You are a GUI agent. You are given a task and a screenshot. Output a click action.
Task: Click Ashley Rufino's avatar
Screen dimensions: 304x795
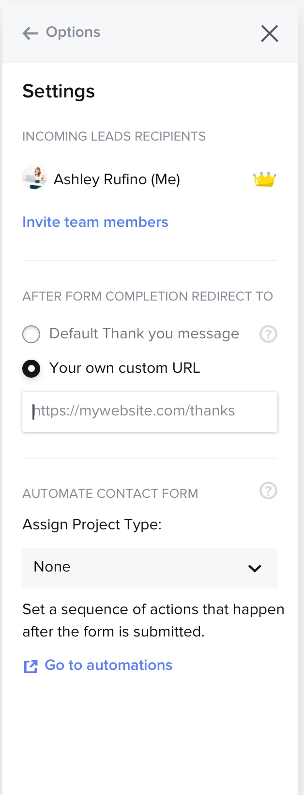coord(34,177)
